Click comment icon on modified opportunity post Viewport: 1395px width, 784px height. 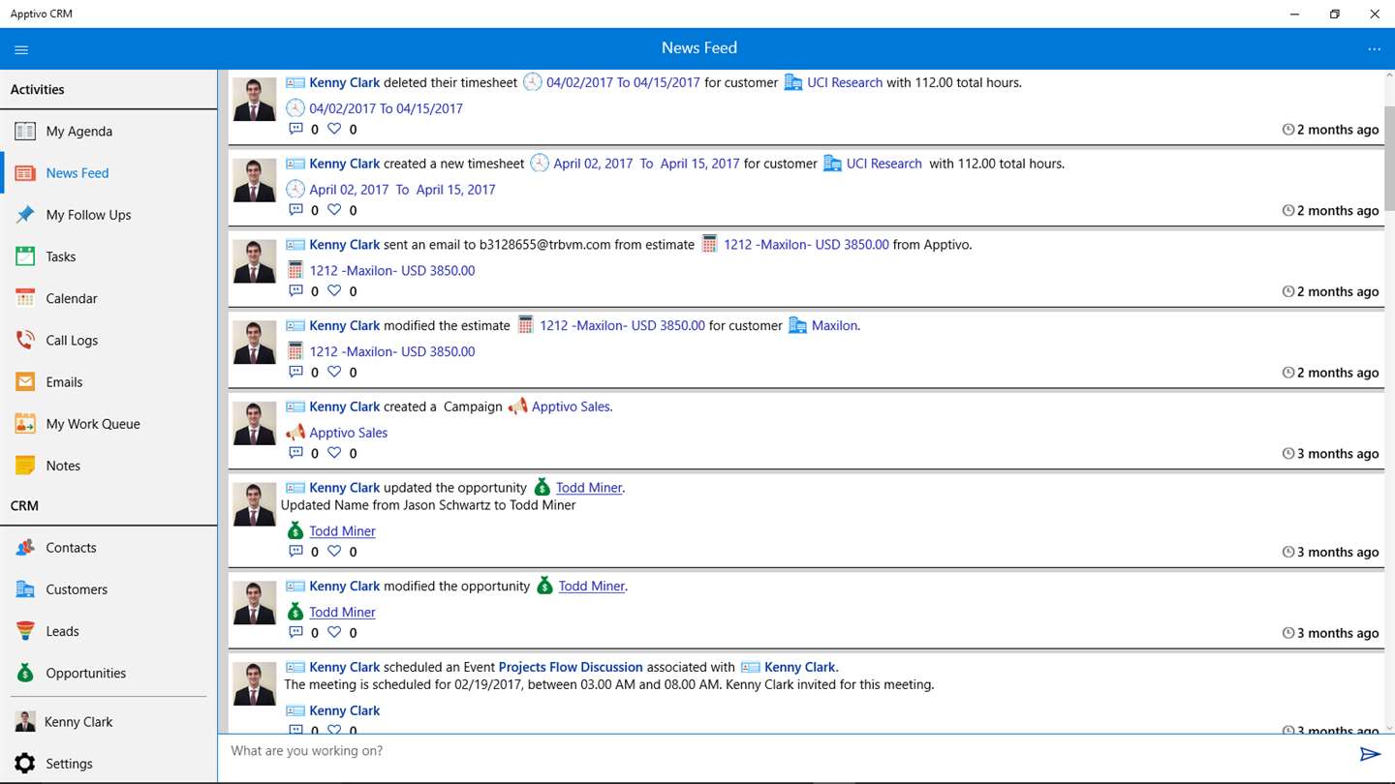pyautogui.click(x=295, y=633)
